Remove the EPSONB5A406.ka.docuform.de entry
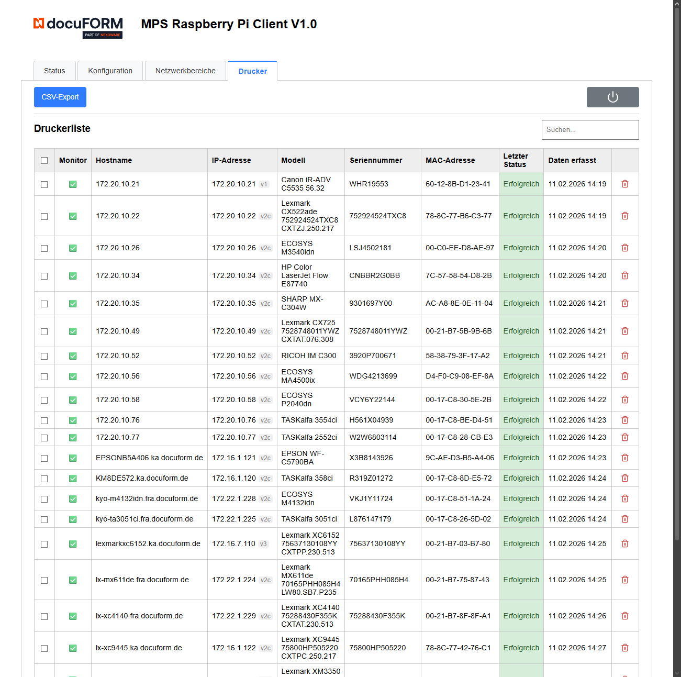 pos(624,457)
